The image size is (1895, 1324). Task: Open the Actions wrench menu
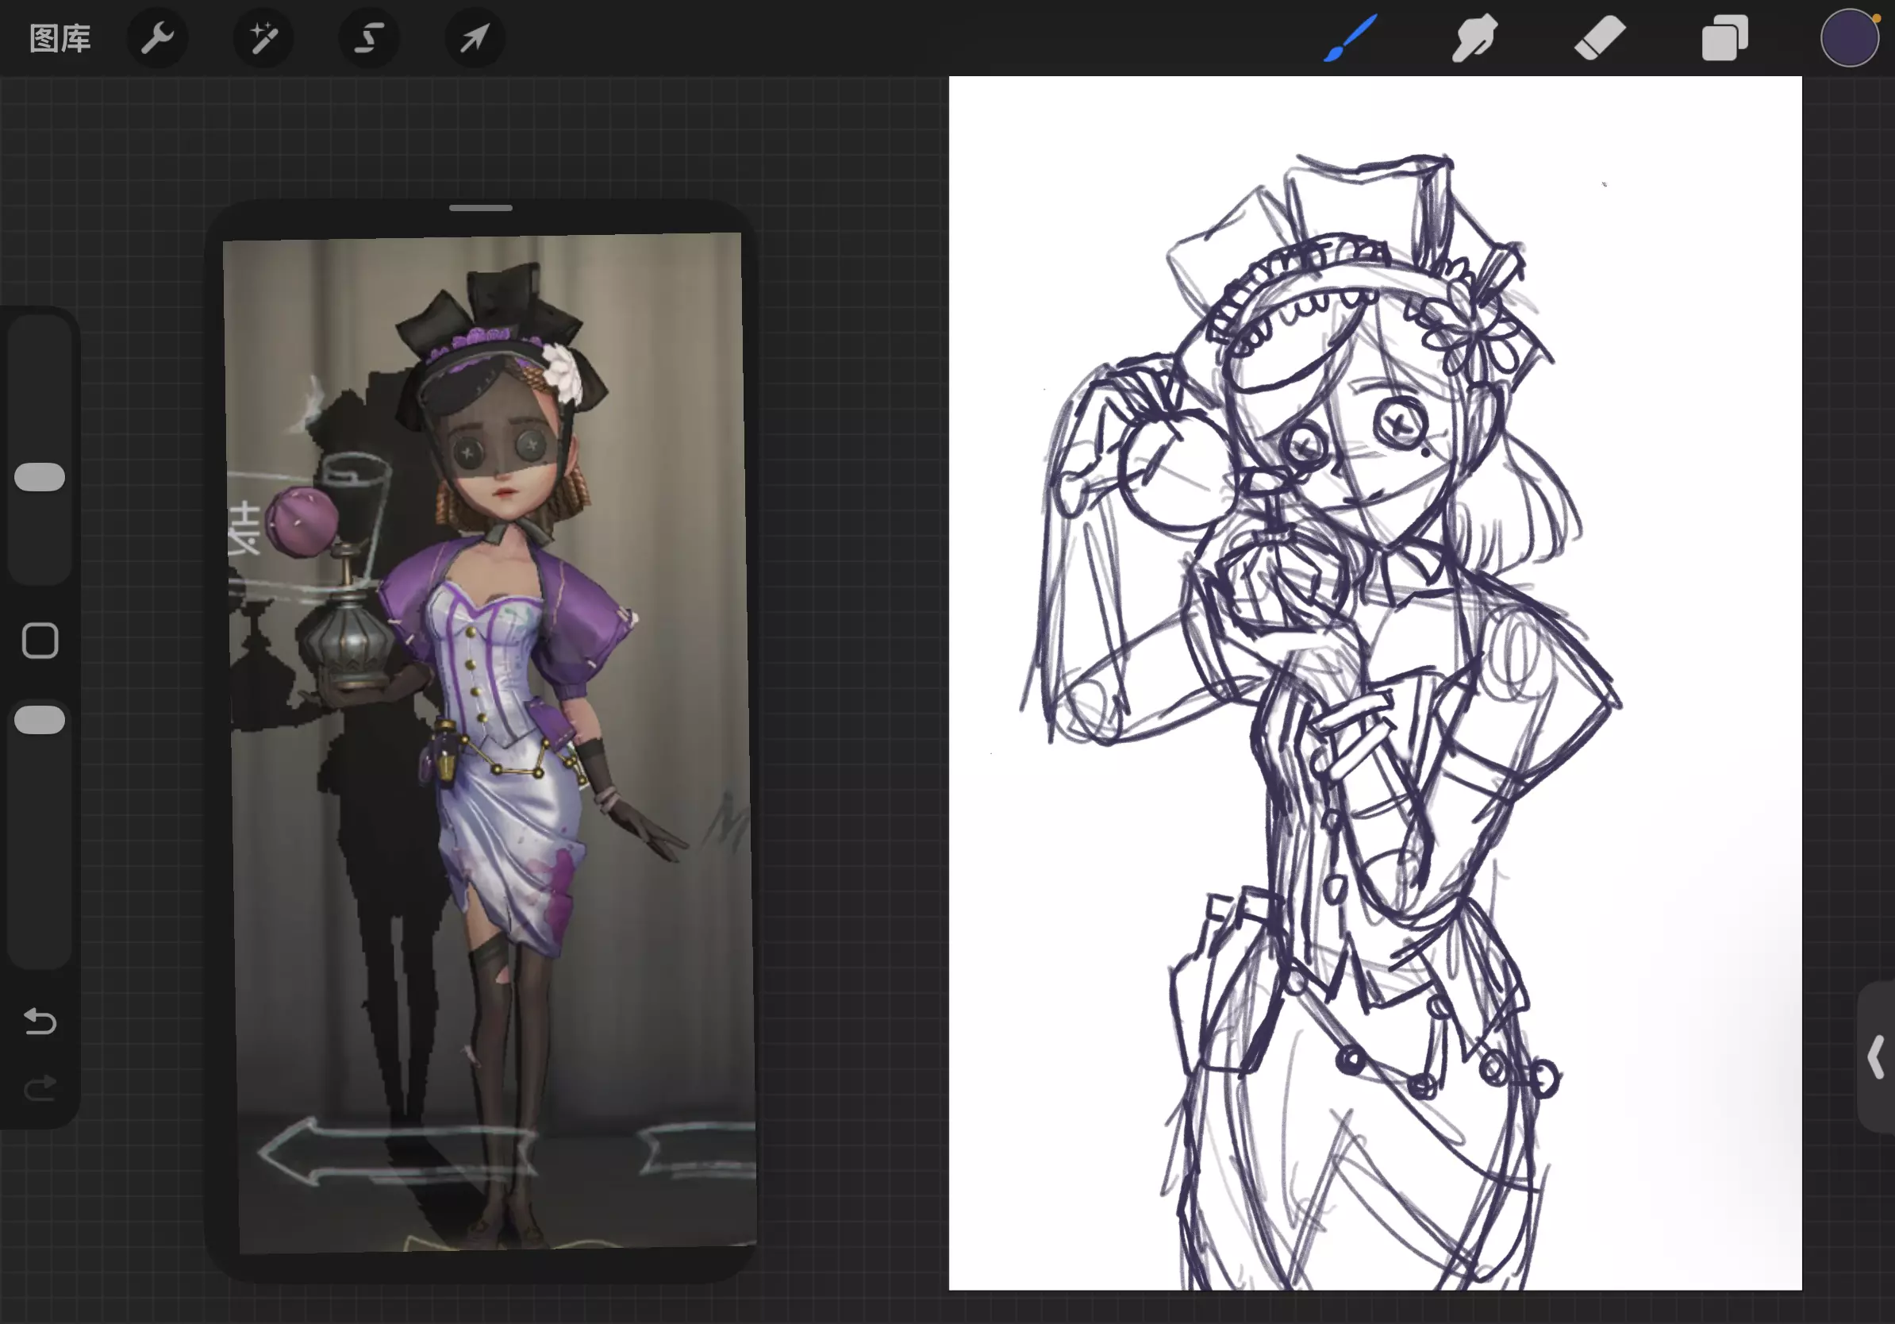pyautogui.click(x=157, y=38)
